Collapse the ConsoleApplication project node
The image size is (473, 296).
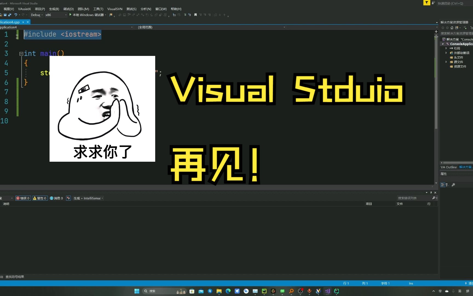(x=443, y=44)
